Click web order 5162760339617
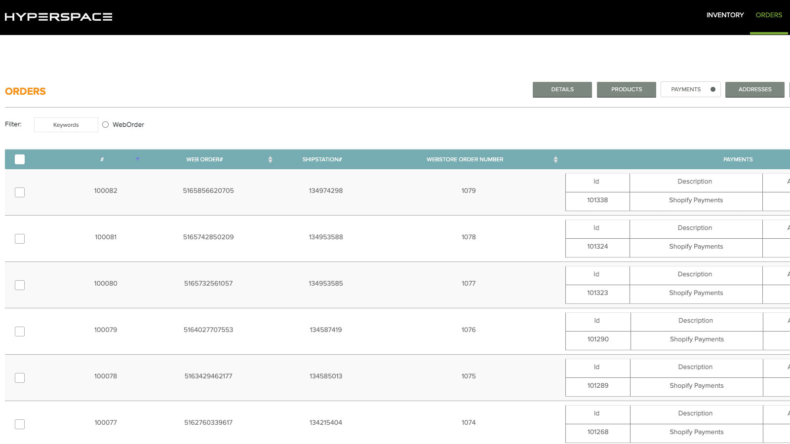This screenshot has width=790, height=444. (x=208, y=422)
